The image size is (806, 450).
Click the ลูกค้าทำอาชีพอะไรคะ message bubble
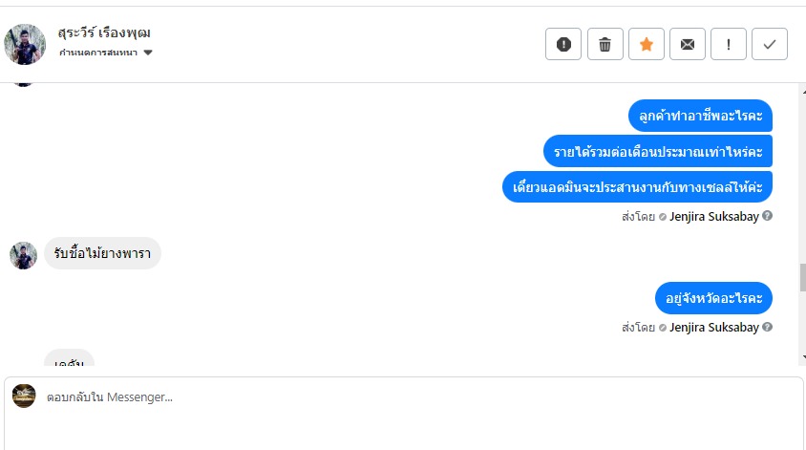(700, 116)
